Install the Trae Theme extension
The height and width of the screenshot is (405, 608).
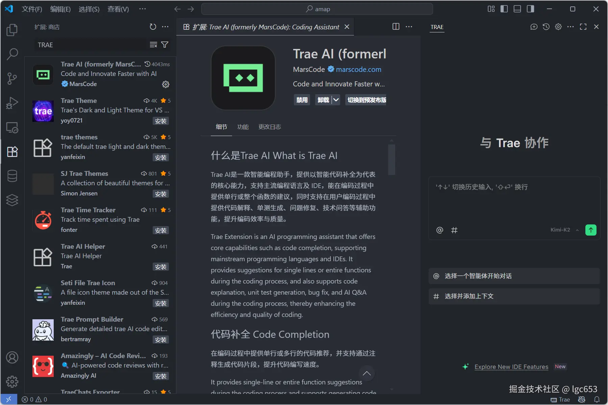click(x=161, y=121)
